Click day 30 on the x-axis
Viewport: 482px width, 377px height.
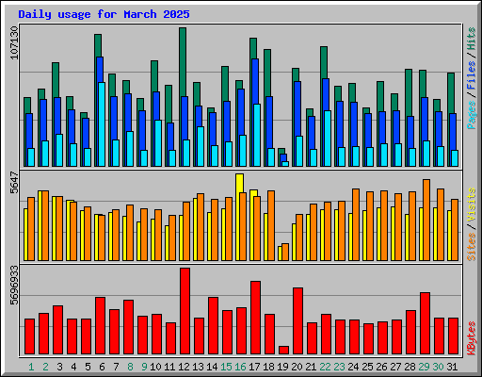438,367
